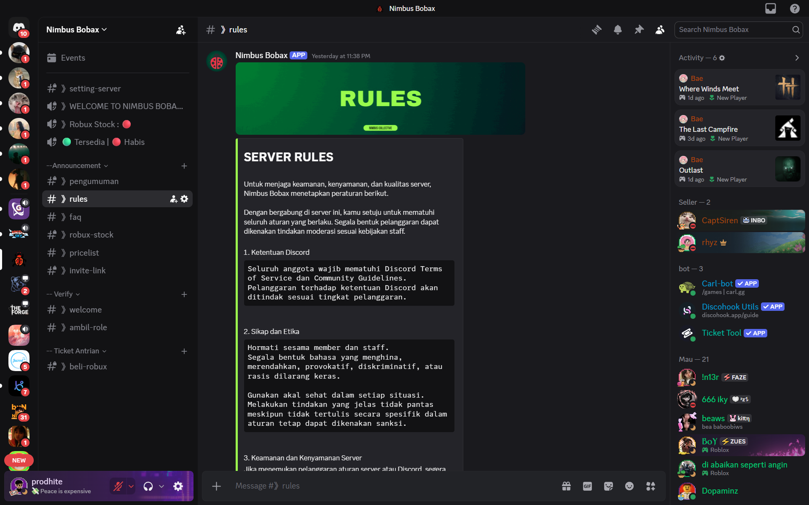Open the server with 31 notifications
Screen dimensions: 809x505
point(19,411)
